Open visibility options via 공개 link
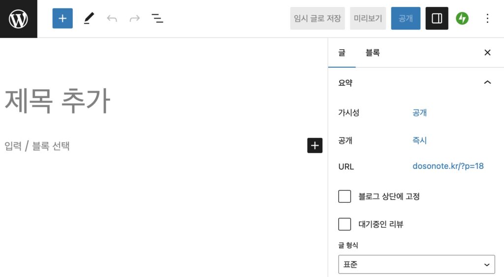Image resolution: width=504 pixels, height=277 pixels. (419, 113)
